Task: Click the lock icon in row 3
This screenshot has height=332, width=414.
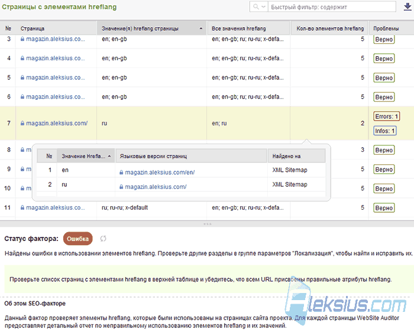Action: [x=22, y=39]
